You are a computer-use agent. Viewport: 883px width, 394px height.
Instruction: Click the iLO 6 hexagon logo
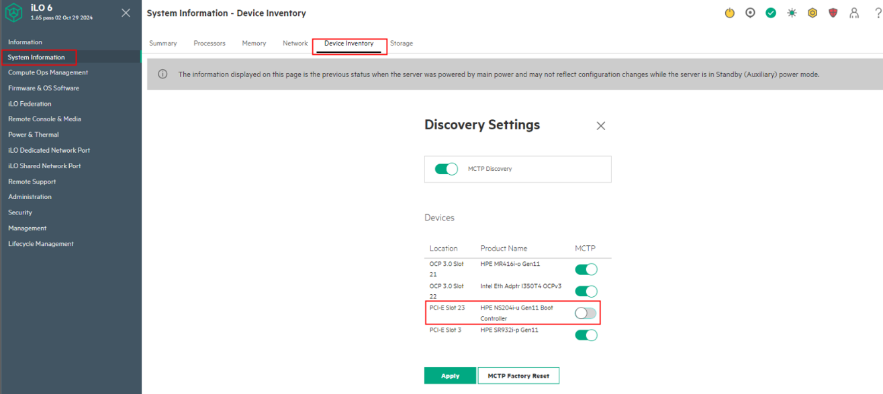coord(13,13)
